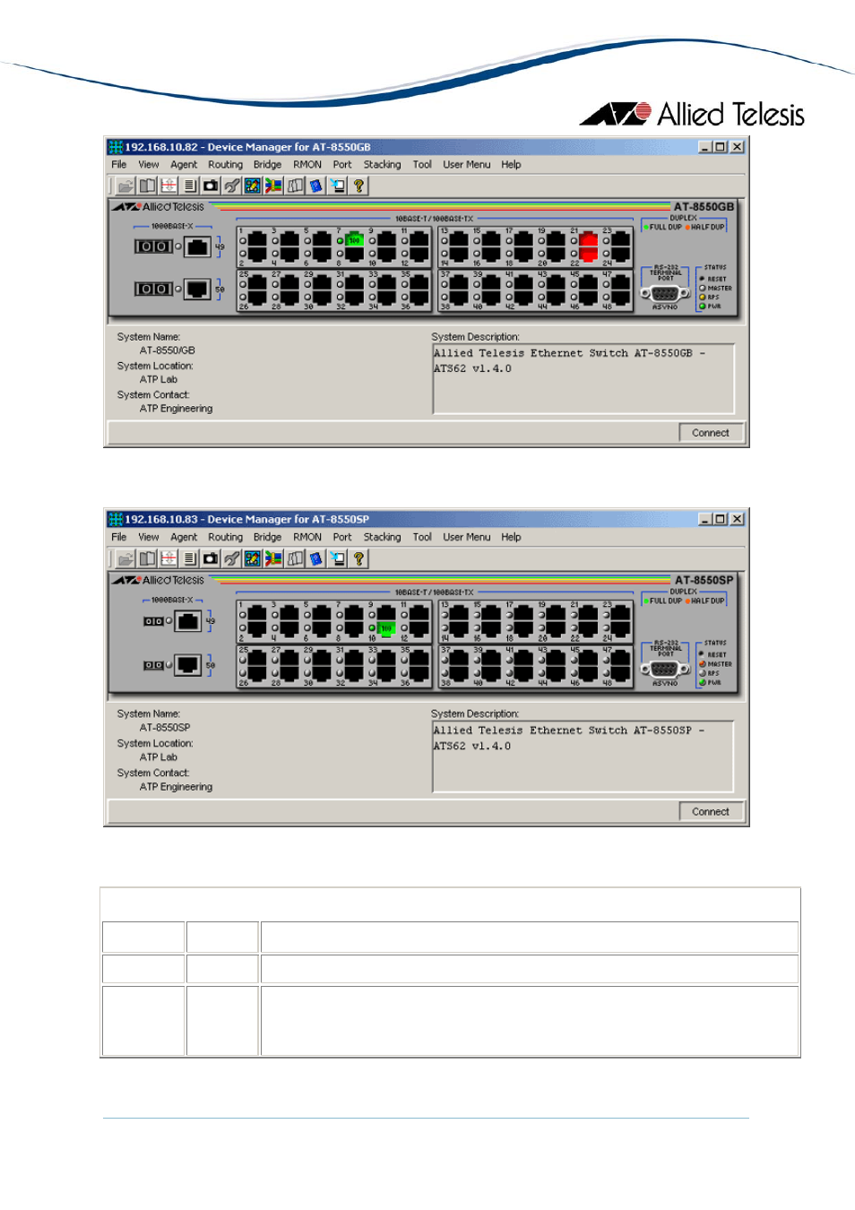Select port 1 on AT-8550SP switch
855x1210 pixels.
click(257, 614)
